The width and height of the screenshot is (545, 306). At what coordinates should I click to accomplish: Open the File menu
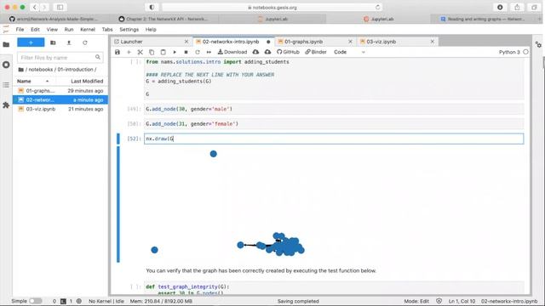click(x=20, y=30)
